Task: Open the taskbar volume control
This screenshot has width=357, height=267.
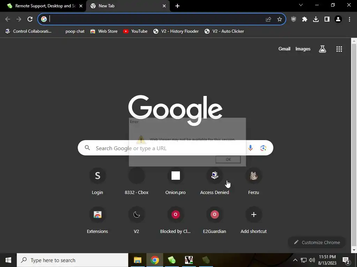Action: click(x=312, y=260)
